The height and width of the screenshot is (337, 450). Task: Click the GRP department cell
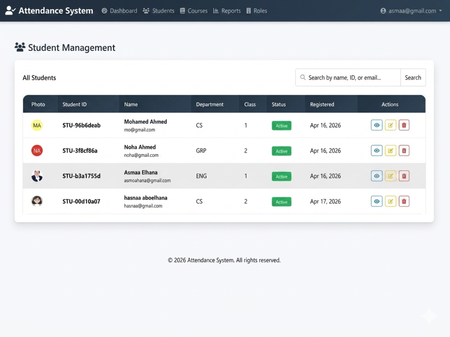click(x=201, y=151)
